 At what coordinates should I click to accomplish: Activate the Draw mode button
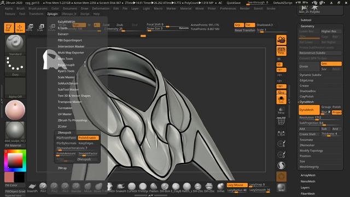[20, 28]
